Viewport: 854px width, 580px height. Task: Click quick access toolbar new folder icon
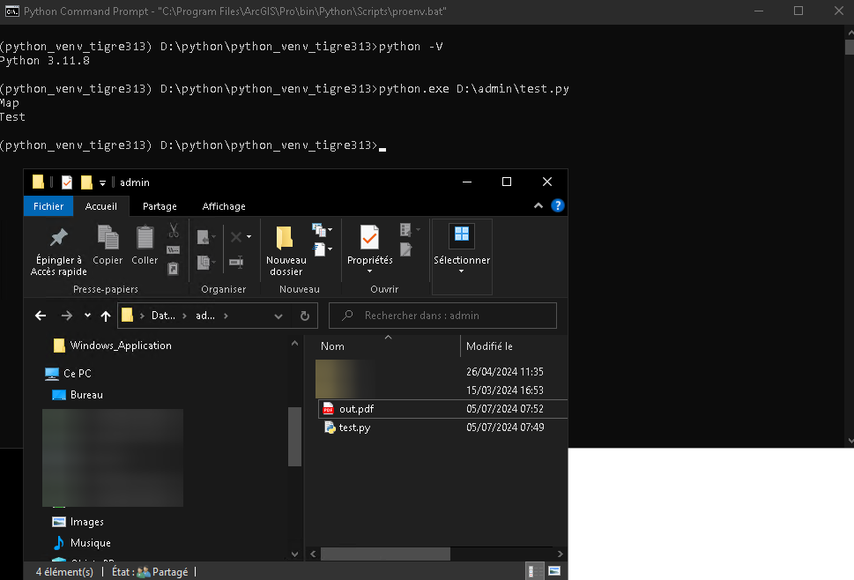point(86,182)
